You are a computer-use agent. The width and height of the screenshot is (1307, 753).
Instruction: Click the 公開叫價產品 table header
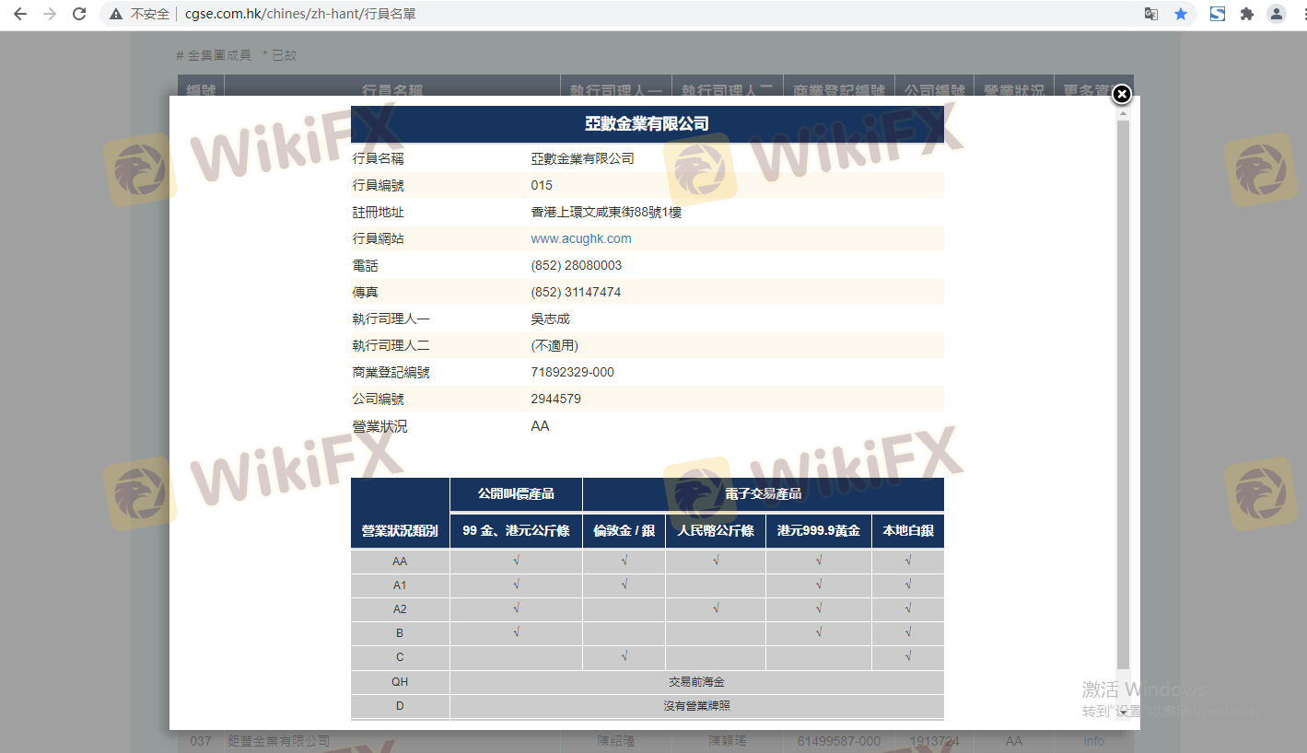[x=516, y=494]
